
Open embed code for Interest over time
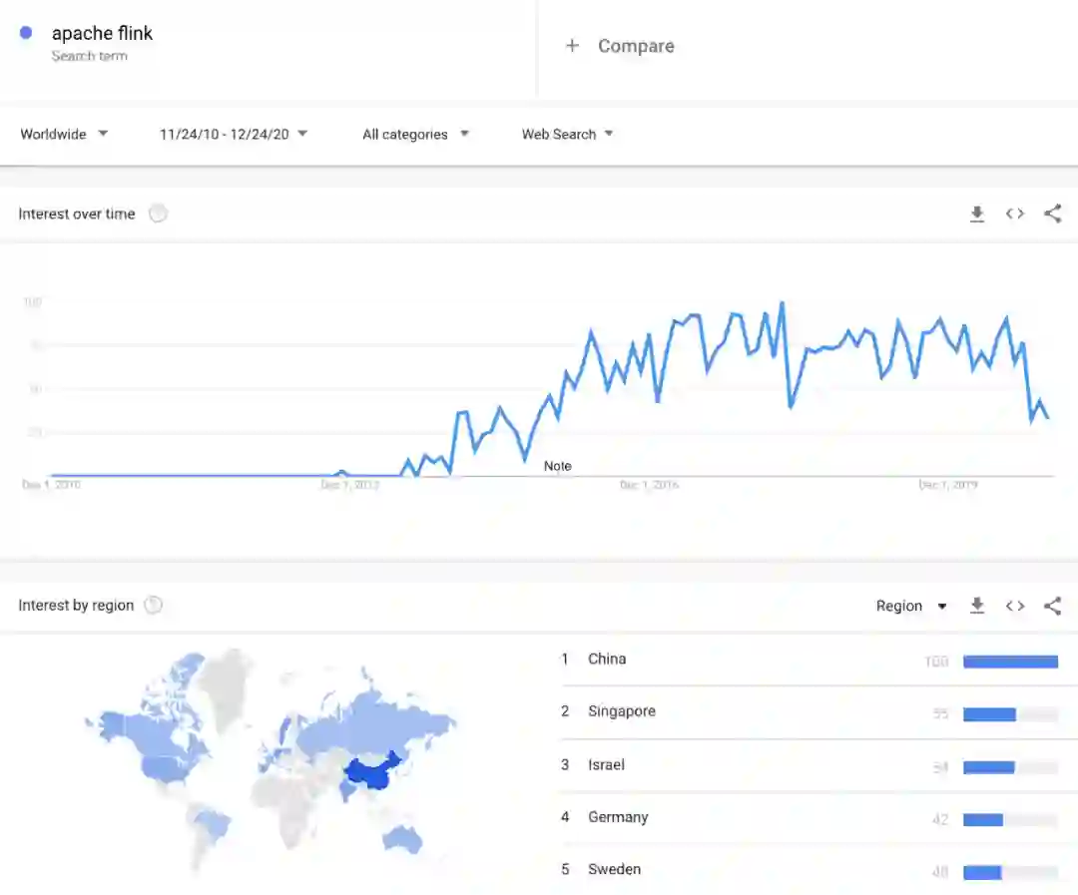pyautogui.click(x=1015, y=214)
